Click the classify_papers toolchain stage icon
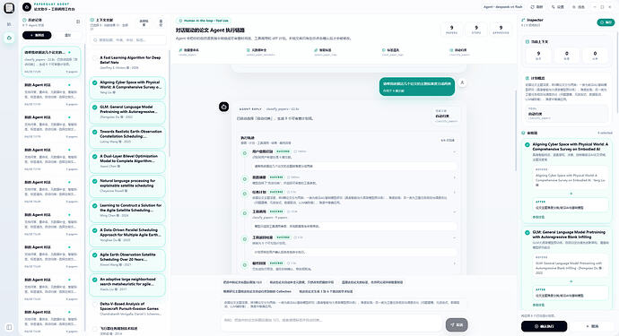The width and height of the screenshot is (619, 336). [451, 50]
